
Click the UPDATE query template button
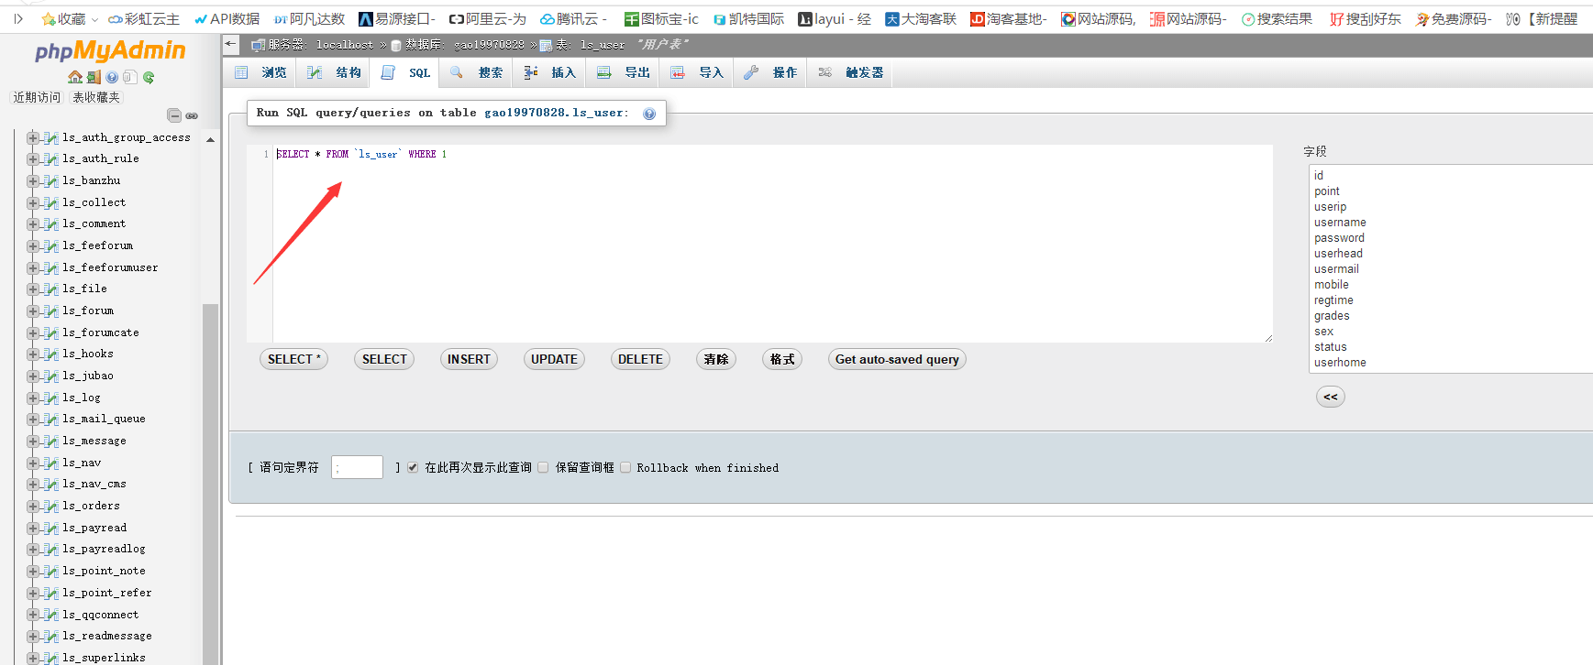[554, 359]
